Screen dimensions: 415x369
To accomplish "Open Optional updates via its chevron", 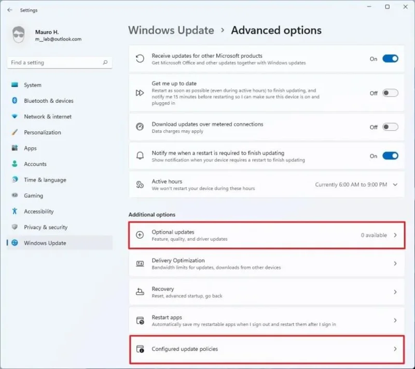I will (395, 235).
